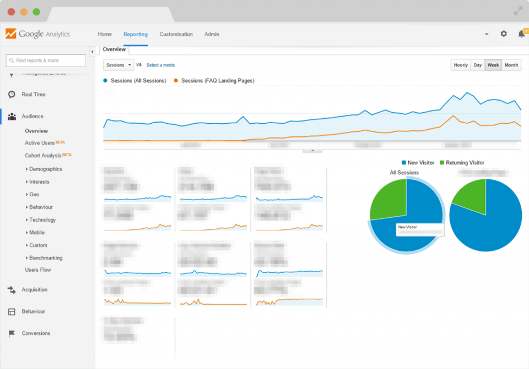Expand the Demographics tree item

click(45, 169)
